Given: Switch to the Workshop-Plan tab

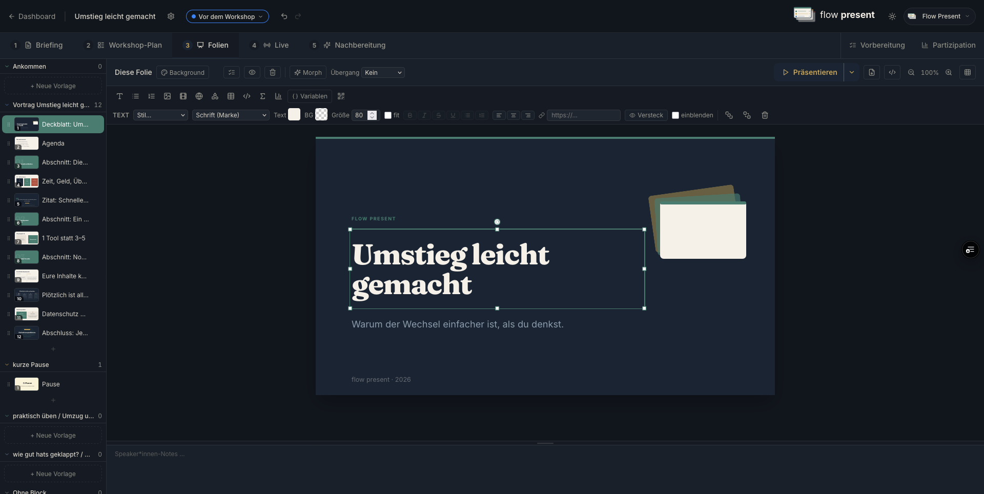Looking at the screenshot, I should 124,45.
